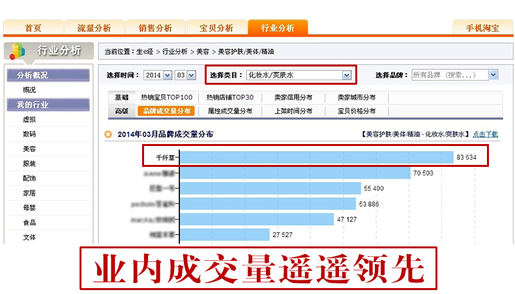
Task: Click the orange circle icon beside chart title
Action: pyautogui.click(x=108, y=134)
